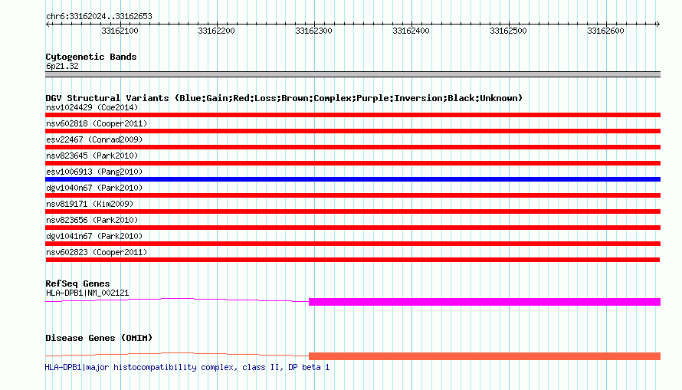Image resolution: width=682 pixels, height=390 pixels.
Task: Select variant label nsv602818 (Cooper2011)
Action: (x=97, y=123)
